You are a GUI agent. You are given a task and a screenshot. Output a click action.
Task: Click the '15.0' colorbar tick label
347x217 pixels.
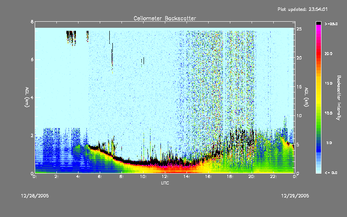[328, 83]
